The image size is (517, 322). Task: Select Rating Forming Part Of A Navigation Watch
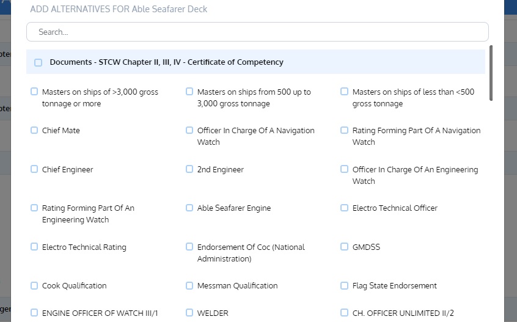(x=345, y=130)
